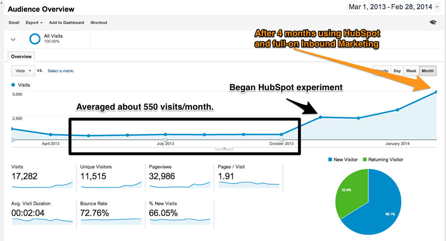Click the annotation marker at July 2013
Screen dimensions: 446x241
point(165,140)
